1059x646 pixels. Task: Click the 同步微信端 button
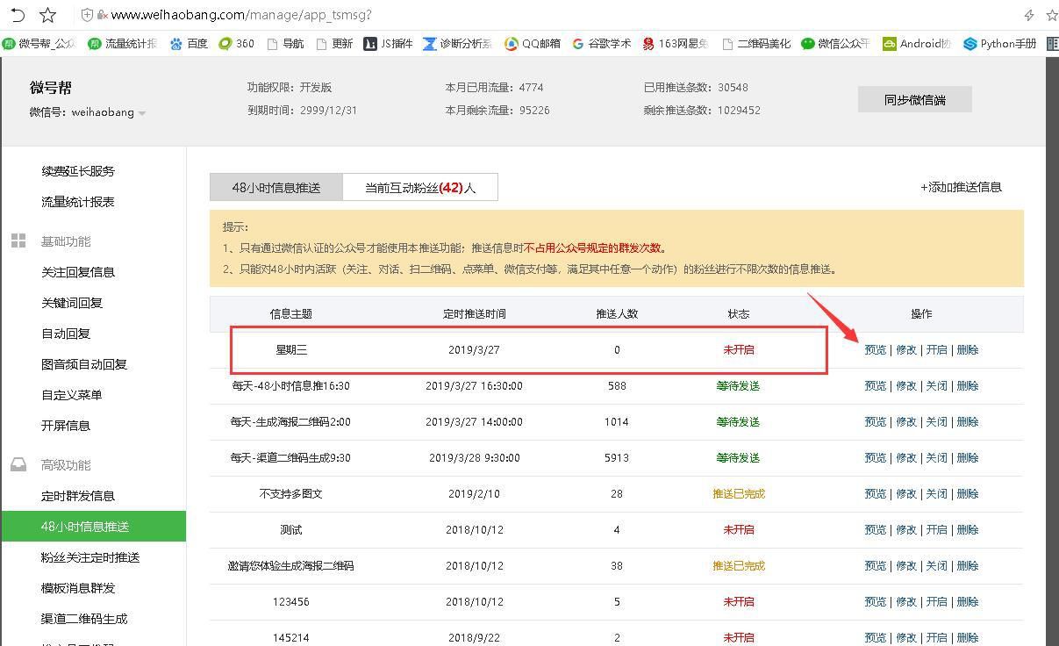pos(914,98)
